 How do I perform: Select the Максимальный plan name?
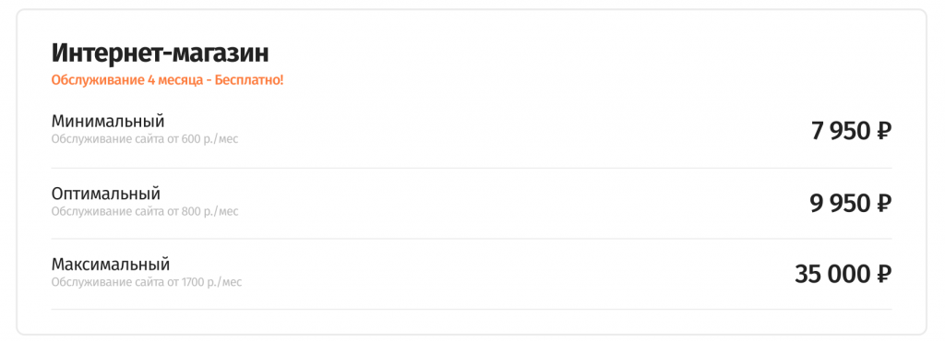coord(111,265)
